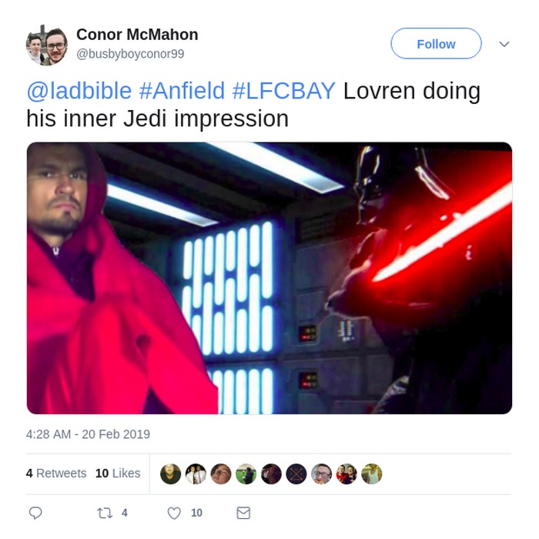
Task: Click the last liker avatar in row
Action: 372,474
